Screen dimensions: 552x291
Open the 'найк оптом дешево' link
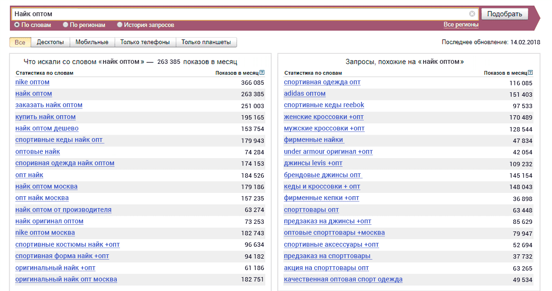(x=47, y=129)
